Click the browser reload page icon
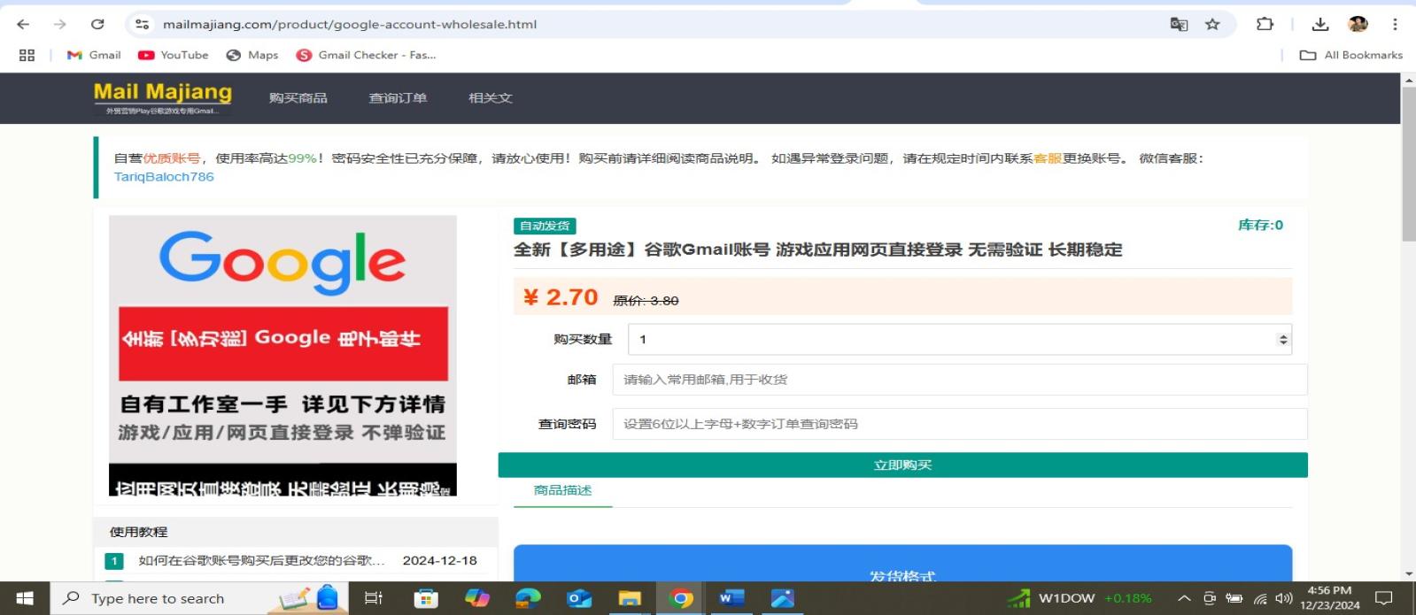Screen dimensions: 1416x615 click(97, 24)
